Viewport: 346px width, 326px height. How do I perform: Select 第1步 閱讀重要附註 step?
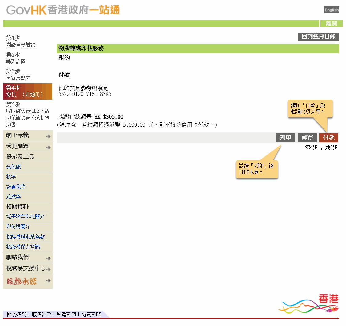21,41
